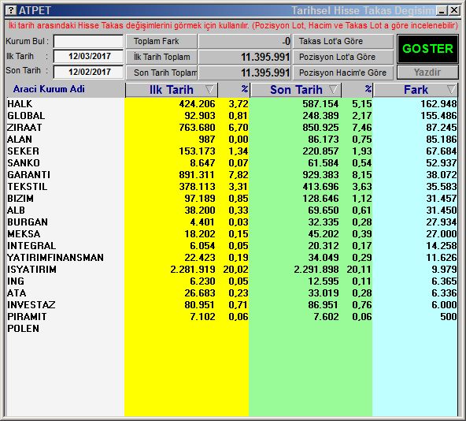Click Fark value 9.979
Screen dimensions: 466x421
coord(444,270)
